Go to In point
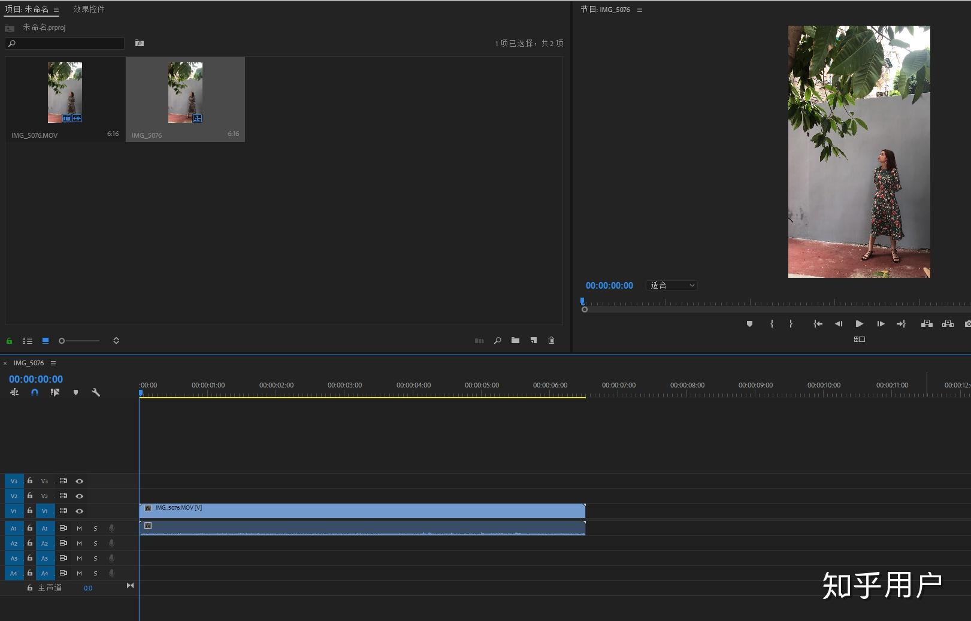This screenshot has width=971, height=621. [818, 324]
